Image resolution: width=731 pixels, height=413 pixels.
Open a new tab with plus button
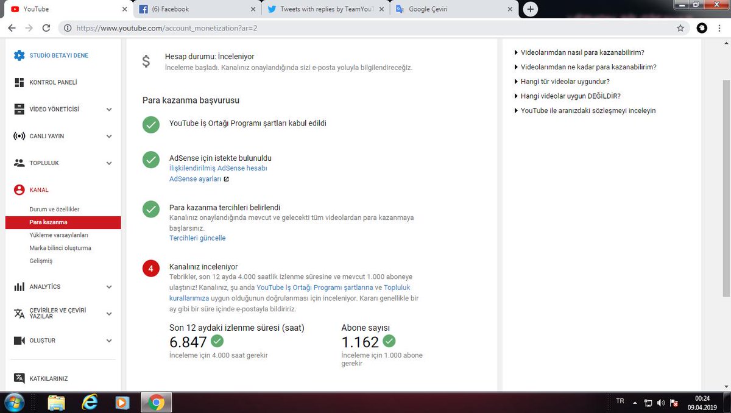531,9
